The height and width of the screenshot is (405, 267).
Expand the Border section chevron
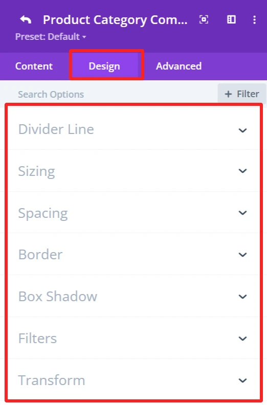point(242,255)
